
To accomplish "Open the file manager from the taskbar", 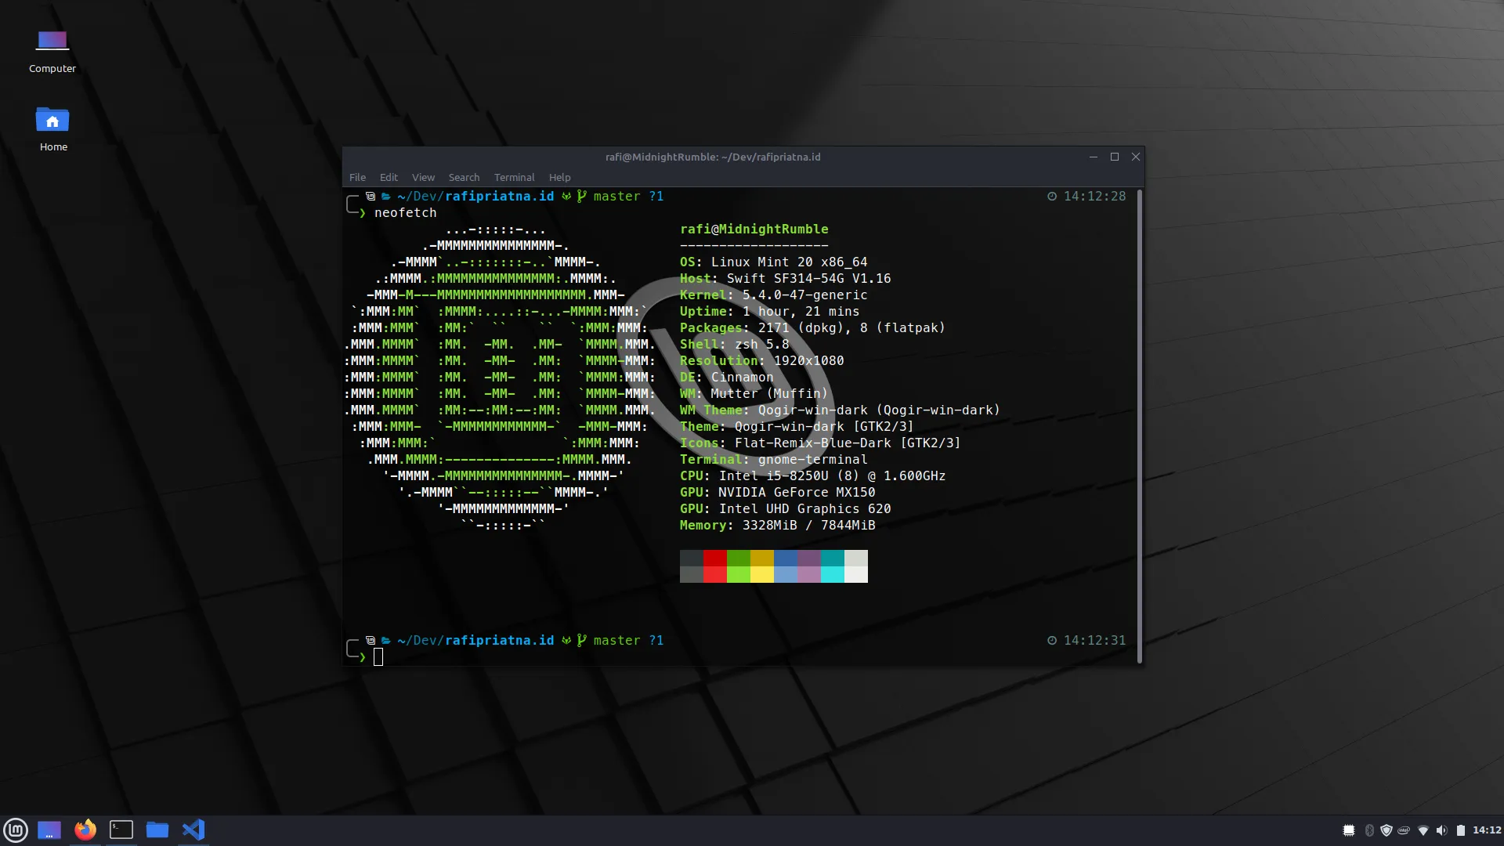I will pos(157,830).
